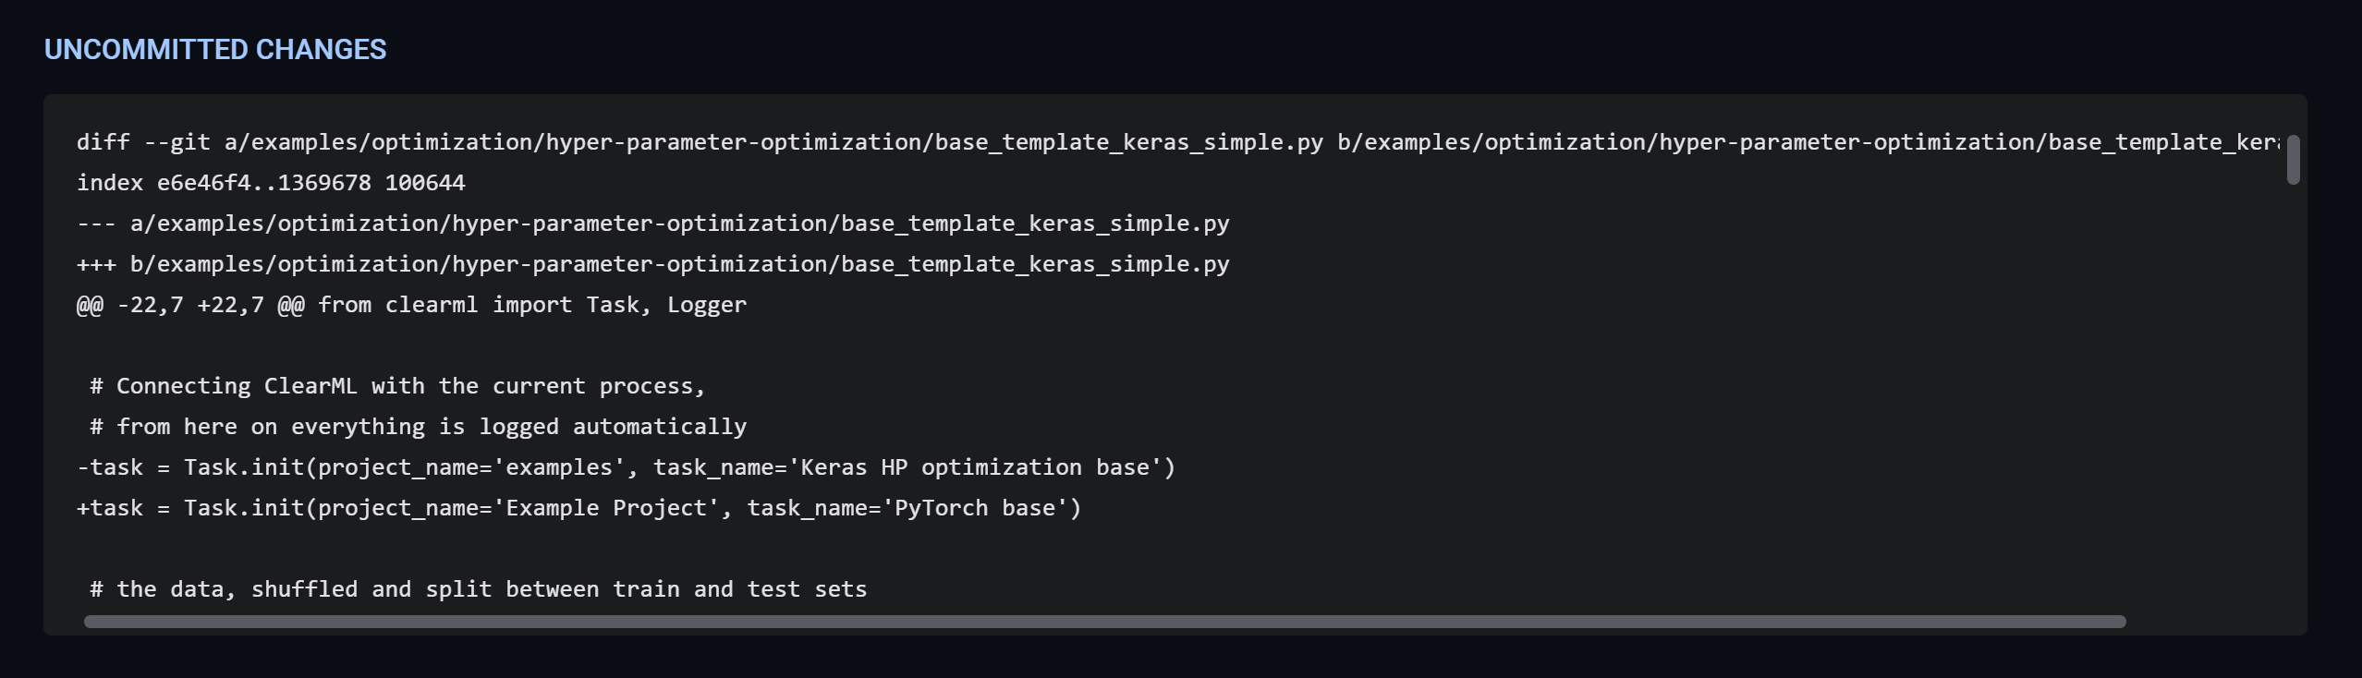Click the 'examples' project name in removed line
Viewport: 2362px width, 678px height.
[559, 467]
